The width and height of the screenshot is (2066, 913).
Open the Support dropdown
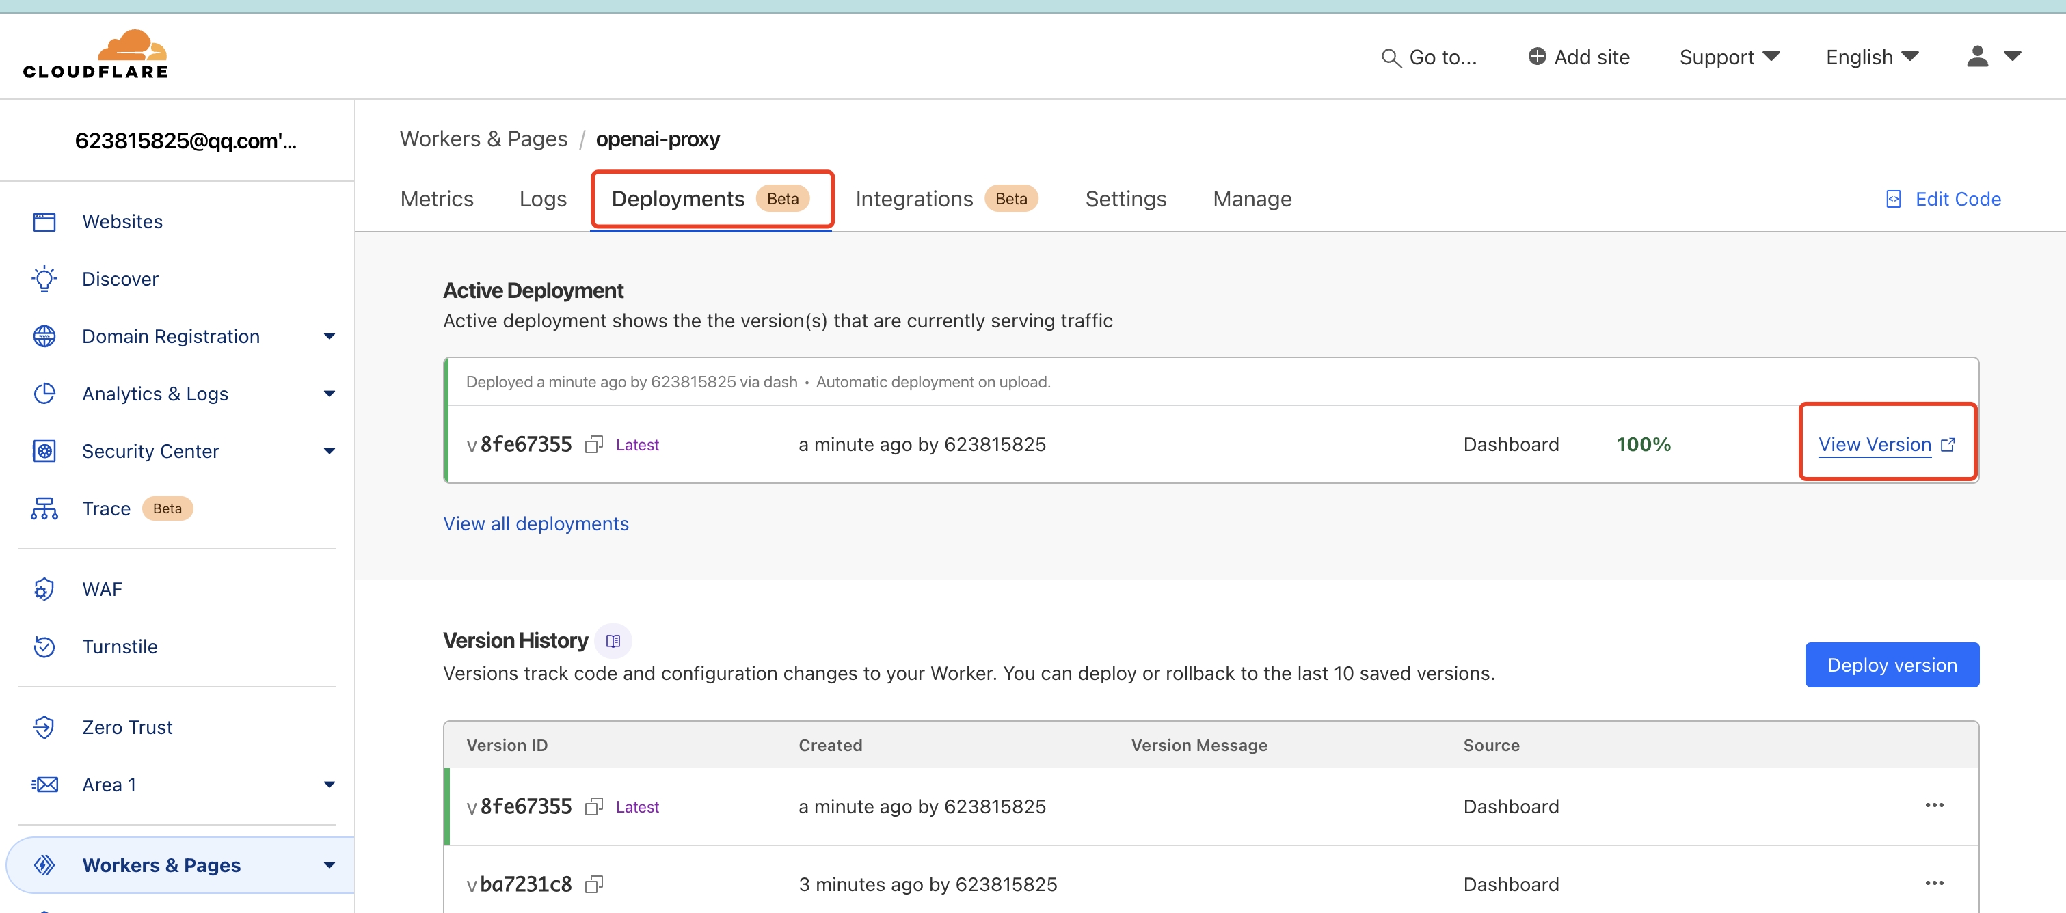point(1729,57)
